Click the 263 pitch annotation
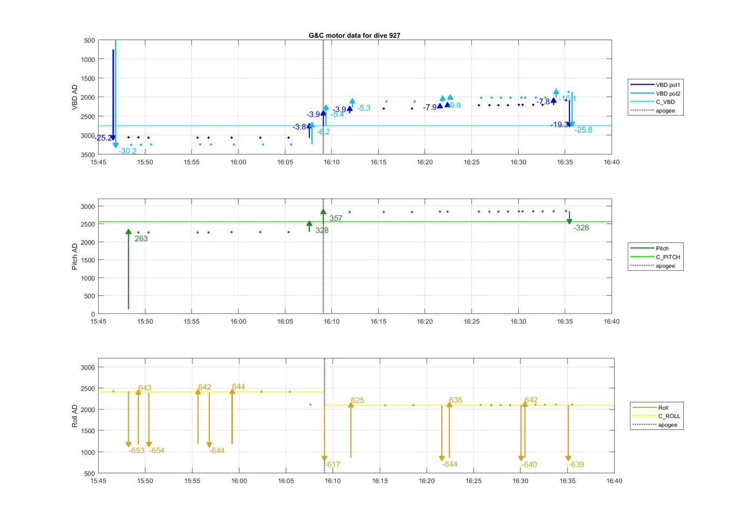 tap(141, 238)
